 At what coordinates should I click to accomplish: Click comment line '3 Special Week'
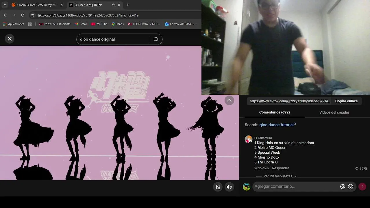point(267,153)
